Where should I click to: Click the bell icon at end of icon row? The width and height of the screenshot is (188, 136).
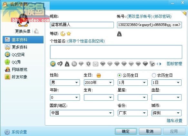[x=152, y=64]
